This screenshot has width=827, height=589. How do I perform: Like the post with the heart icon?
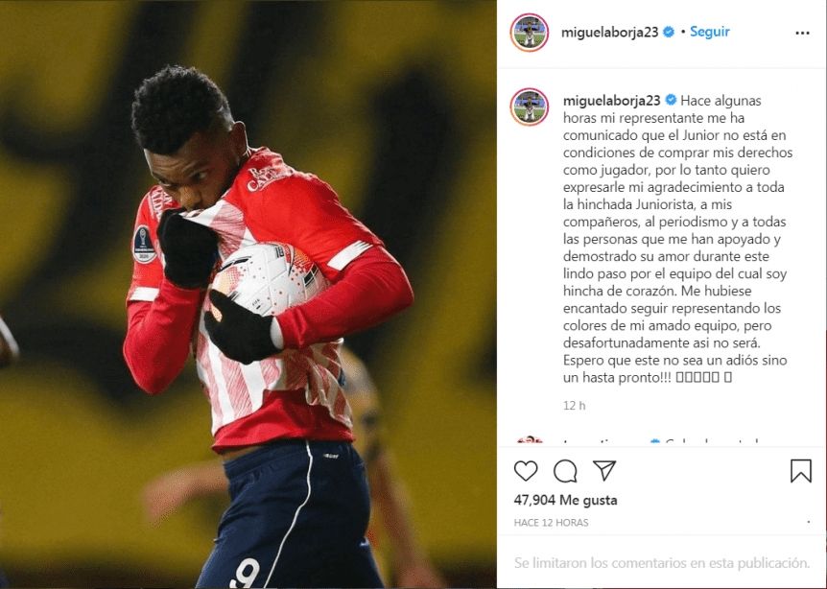[x=526, y=471]
